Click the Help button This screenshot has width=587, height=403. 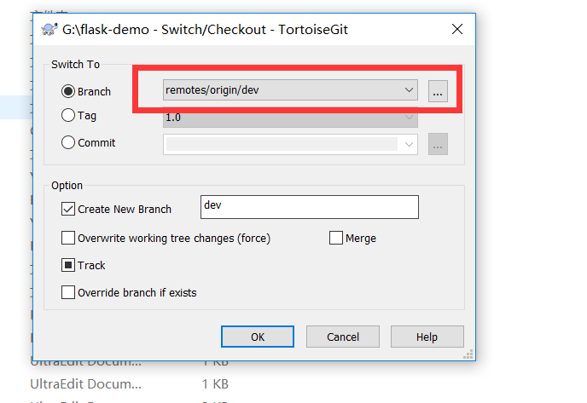427,337
